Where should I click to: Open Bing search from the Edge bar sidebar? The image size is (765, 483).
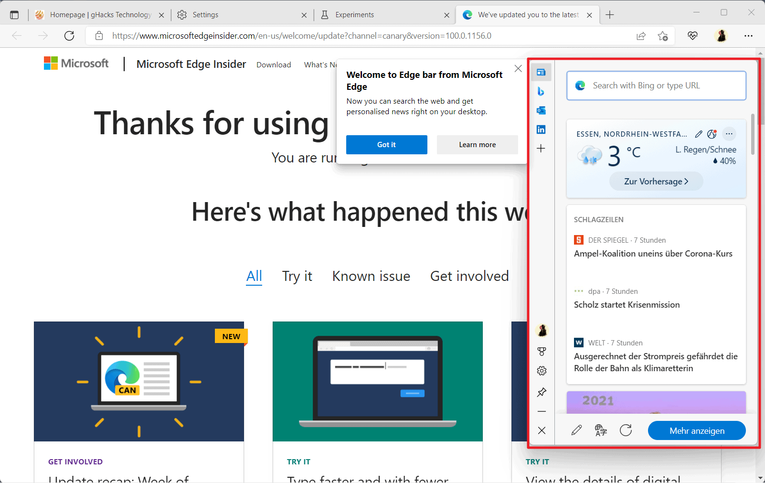(542, 91)
